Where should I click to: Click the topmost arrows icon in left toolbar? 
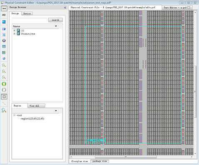[4, 9]
